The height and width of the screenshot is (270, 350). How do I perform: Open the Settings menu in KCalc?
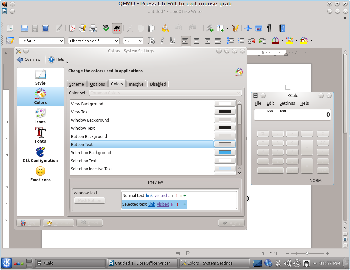(x=287, y=103)
